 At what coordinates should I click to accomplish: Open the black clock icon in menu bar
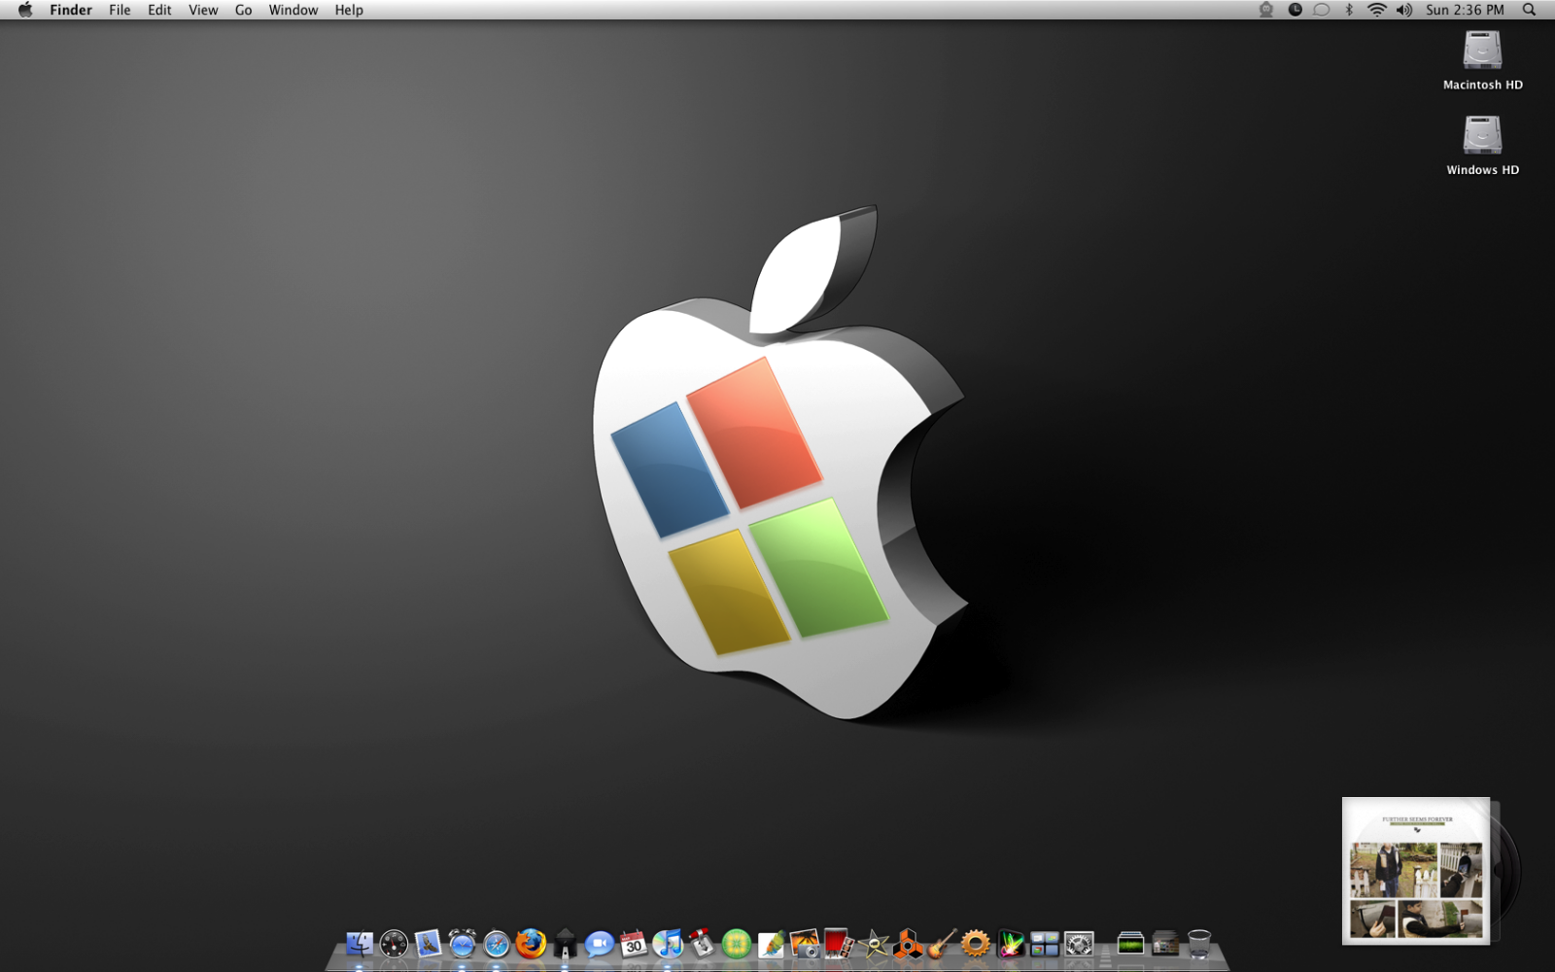pos(1296,10)
